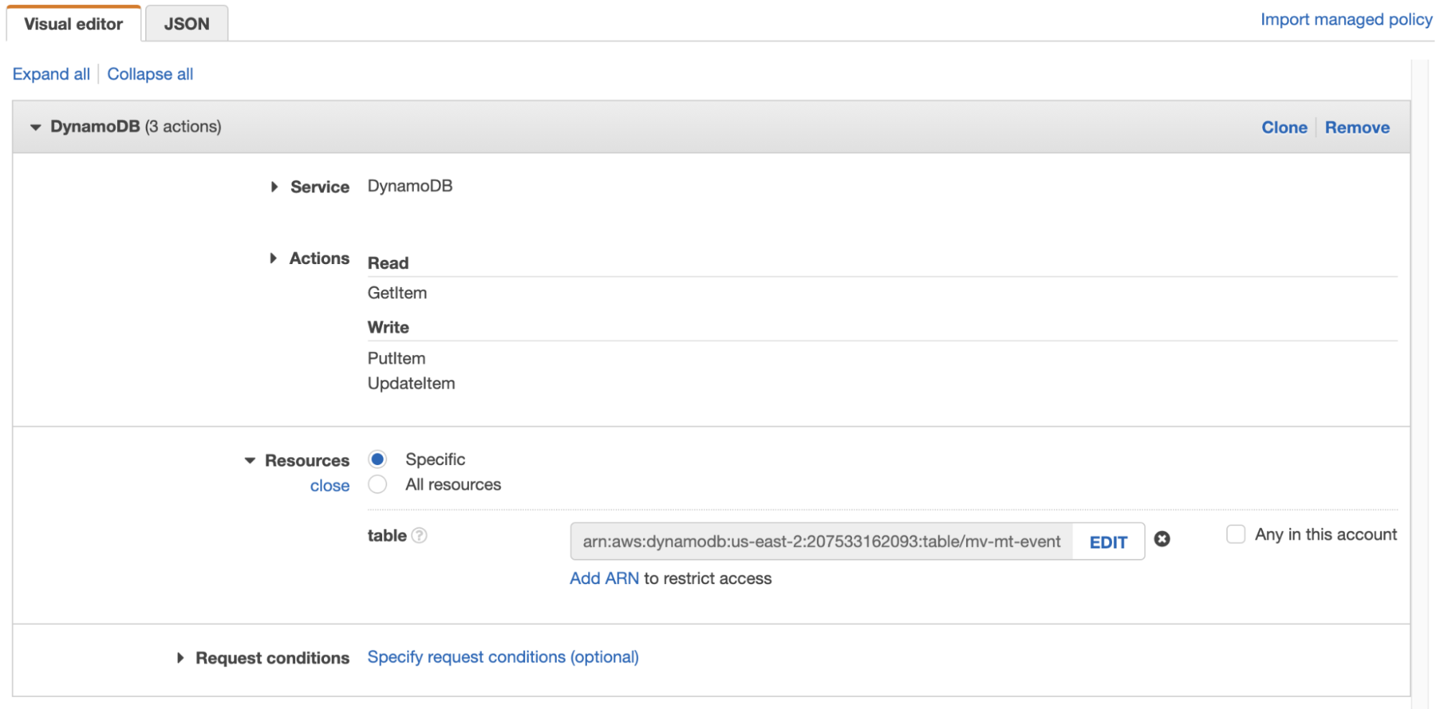
Task: Click the Service label
Action: coord(320,187)
